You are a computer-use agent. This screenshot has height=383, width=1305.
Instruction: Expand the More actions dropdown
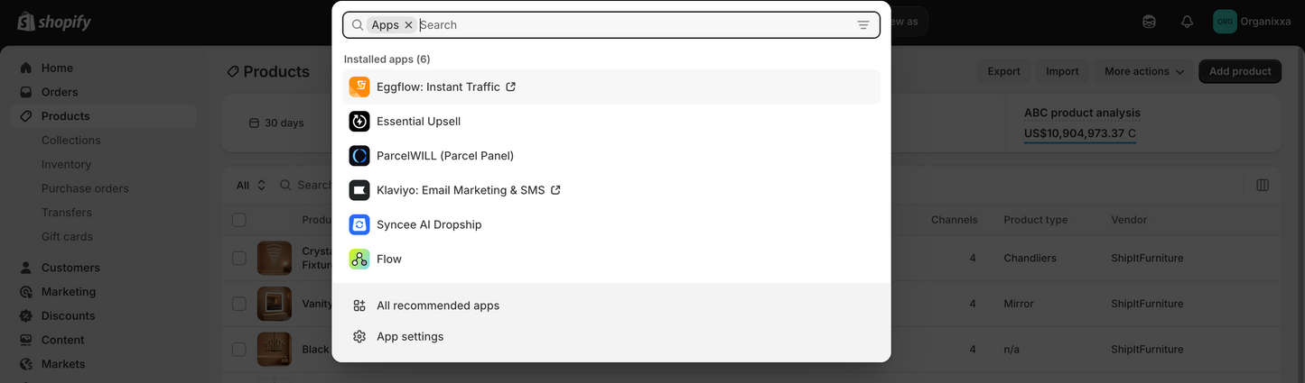point(1144,71)
